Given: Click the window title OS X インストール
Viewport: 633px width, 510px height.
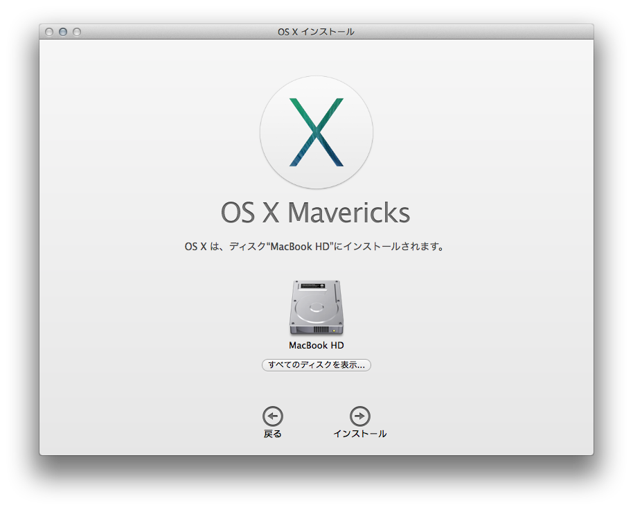Looking at the screenshot, I should pos(316,32).
